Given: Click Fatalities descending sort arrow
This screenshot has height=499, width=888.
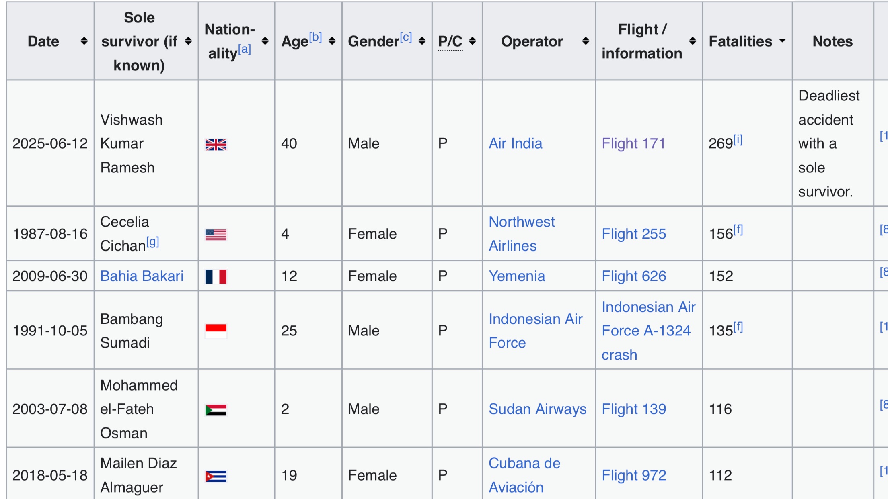Looking at the screenshot, I should tap(782, 41).
